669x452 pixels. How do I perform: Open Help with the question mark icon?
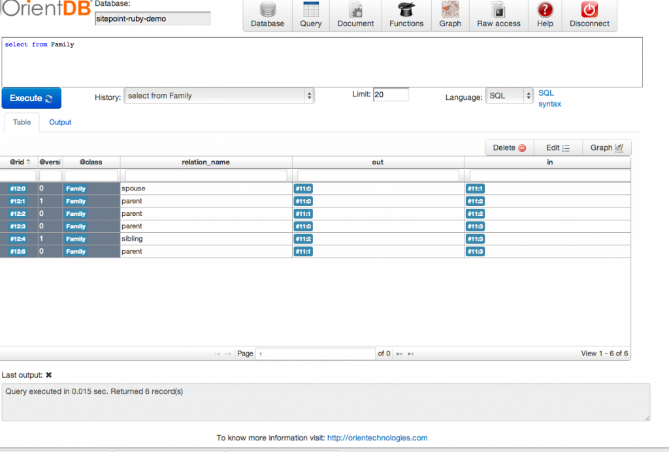click(545, 10)
